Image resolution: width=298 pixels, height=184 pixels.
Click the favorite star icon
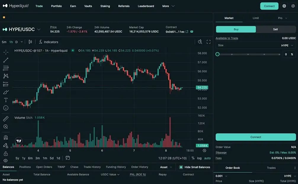4,17
